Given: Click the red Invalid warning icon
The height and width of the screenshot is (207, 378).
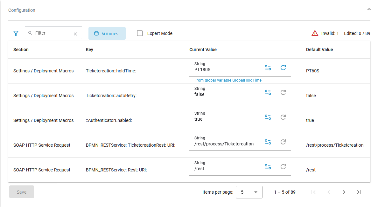Looking at the screenshot, I should 315,33.
